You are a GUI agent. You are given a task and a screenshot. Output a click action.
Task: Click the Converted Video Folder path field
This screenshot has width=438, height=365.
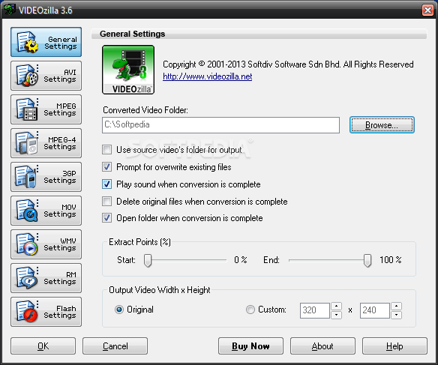[x=220, y=125]
